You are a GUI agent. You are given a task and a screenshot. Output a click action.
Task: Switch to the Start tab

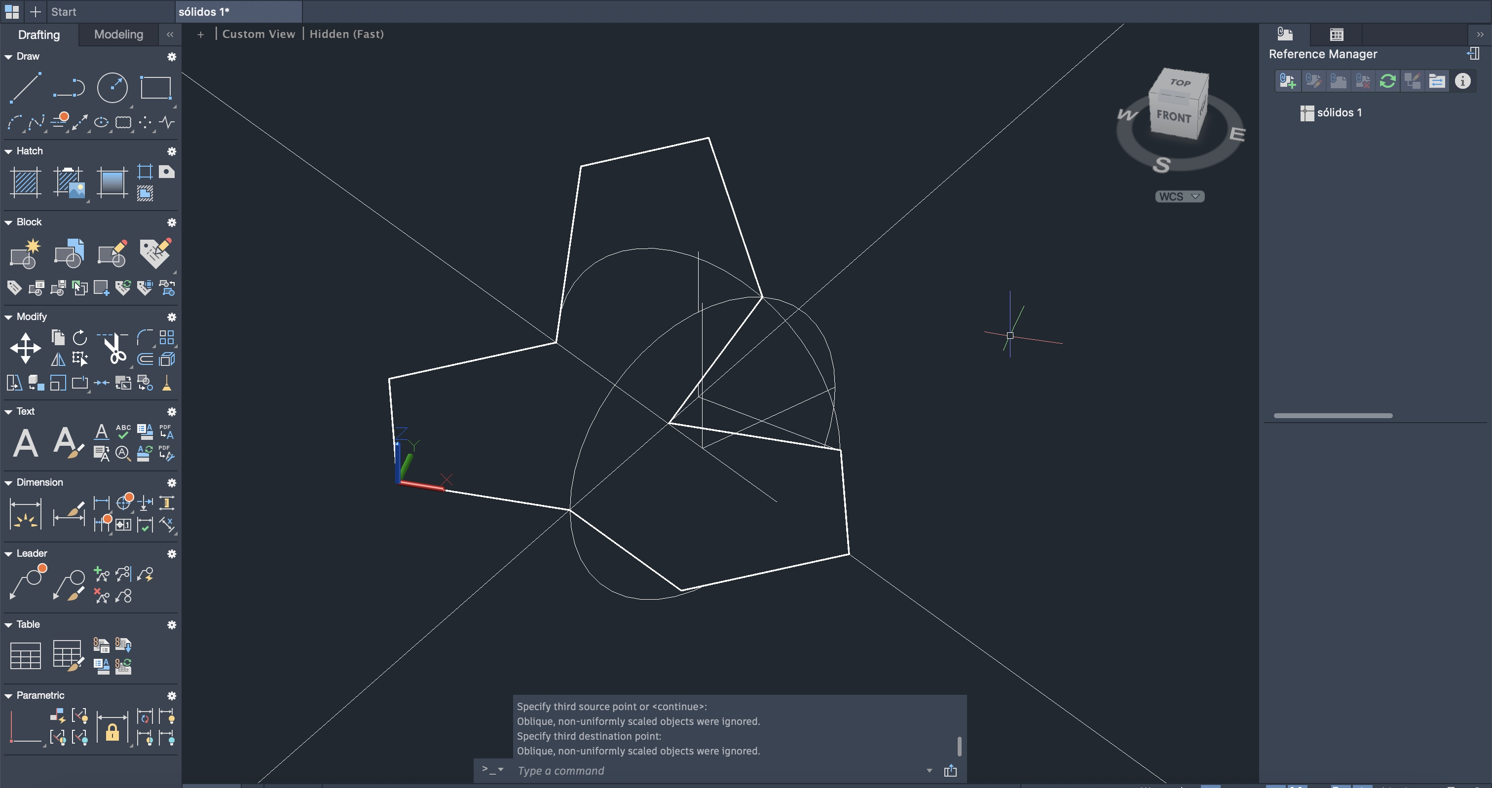(x=63, y=11)
